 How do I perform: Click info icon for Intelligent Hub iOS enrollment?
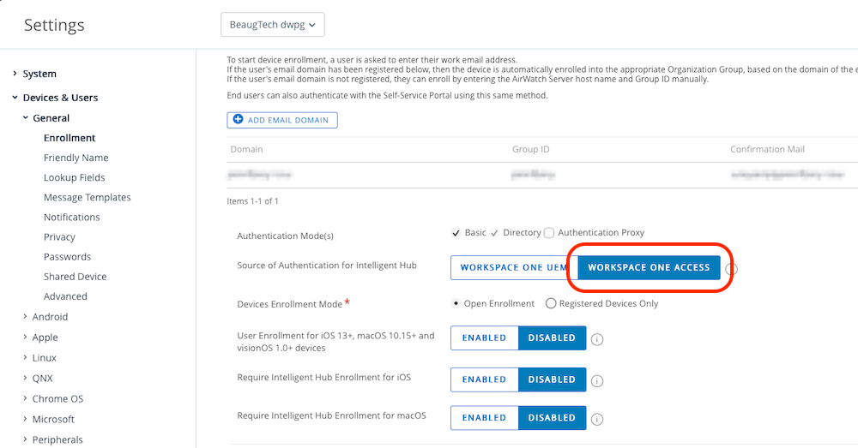[597, 381]
